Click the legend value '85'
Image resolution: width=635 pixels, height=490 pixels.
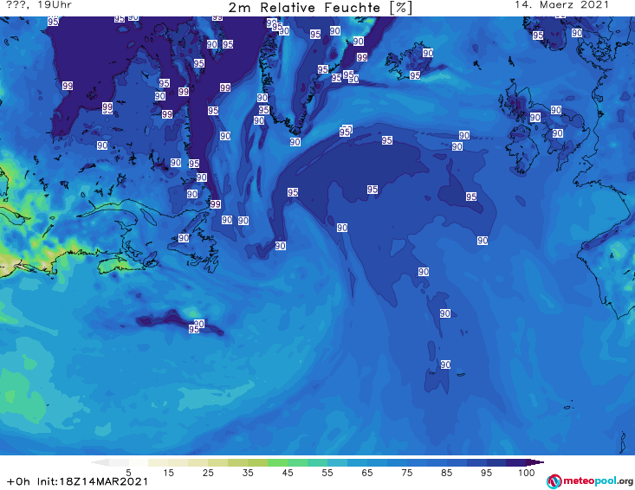[447, 473]
